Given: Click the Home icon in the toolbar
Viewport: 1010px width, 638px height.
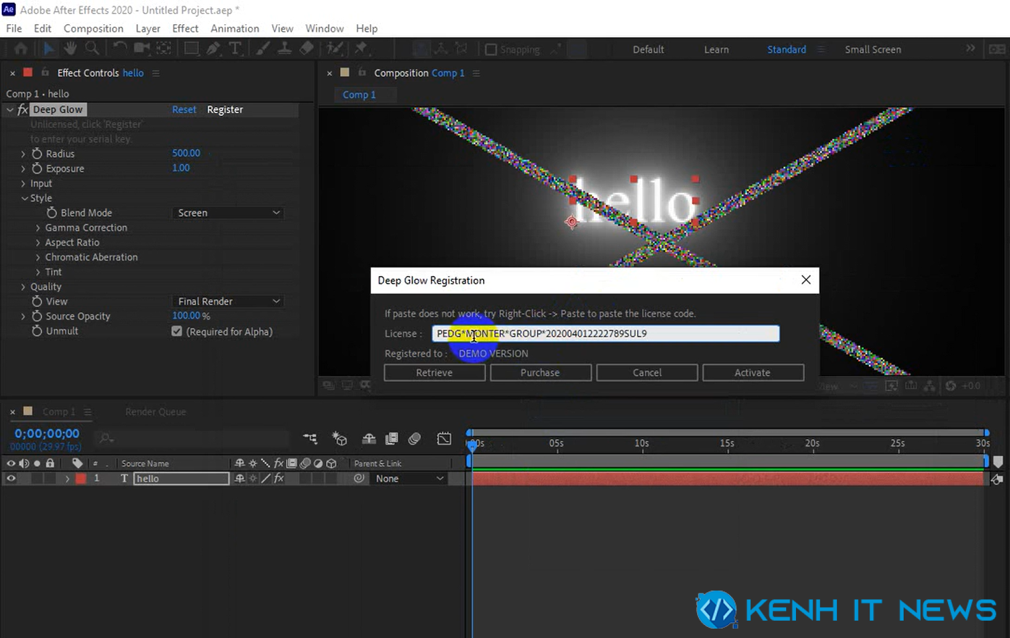Looking at the screenshot, I should click(x=20, y=49).
